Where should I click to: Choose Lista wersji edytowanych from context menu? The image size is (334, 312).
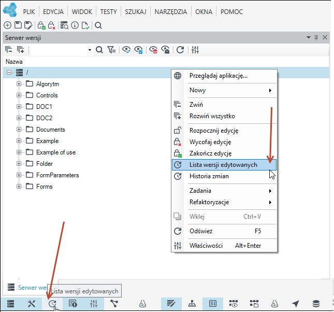coord(224,165)
